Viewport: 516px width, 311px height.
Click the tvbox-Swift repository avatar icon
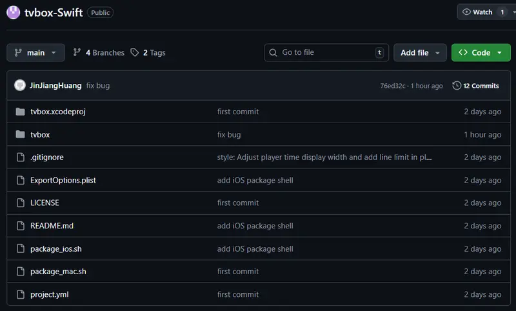(13, 12)
